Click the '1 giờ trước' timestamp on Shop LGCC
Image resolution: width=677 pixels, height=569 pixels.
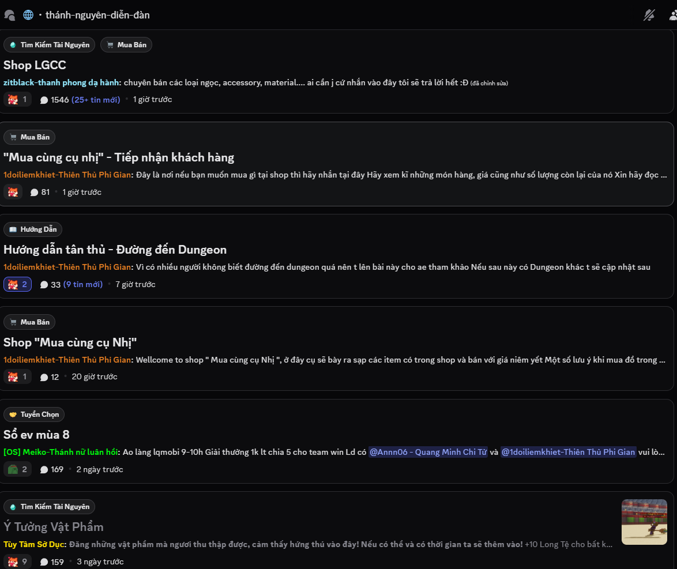pyautogui.click(x=152, y=100)
